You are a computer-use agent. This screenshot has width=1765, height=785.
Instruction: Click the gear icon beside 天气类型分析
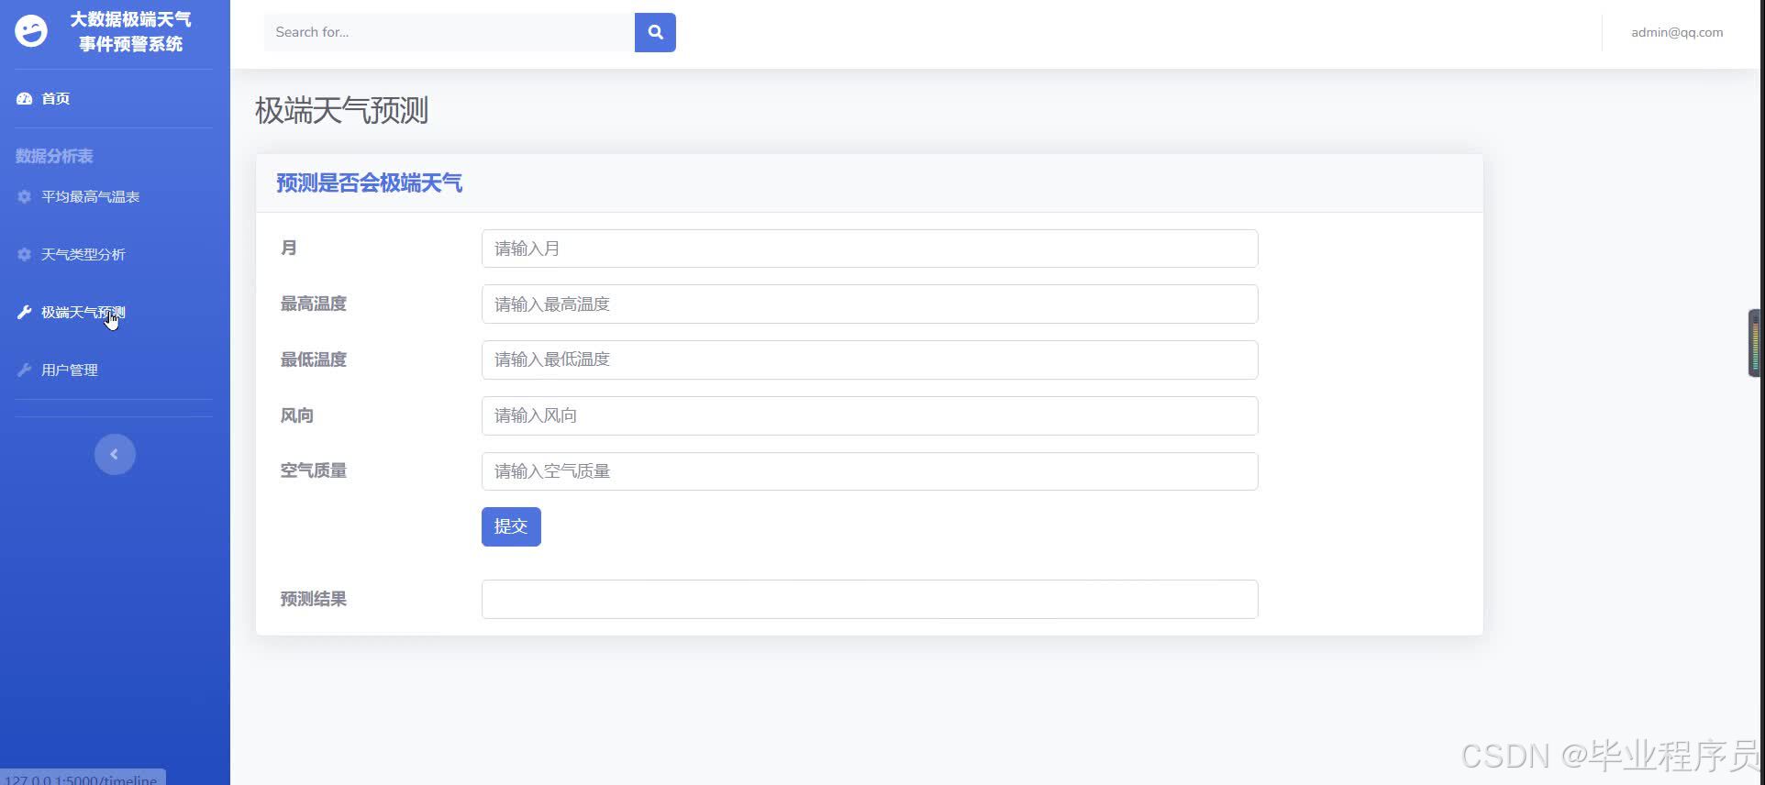25,254
